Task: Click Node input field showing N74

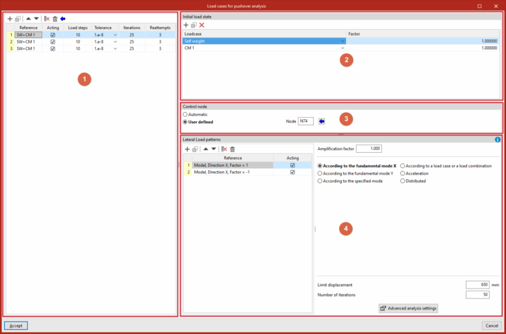Action: [306, 121]
